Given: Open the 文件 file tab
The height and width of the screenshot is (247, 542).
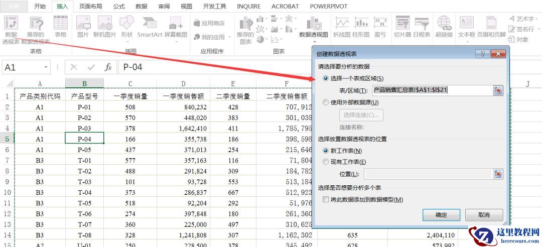Looking at the screenshot, I should click(14, 6).
